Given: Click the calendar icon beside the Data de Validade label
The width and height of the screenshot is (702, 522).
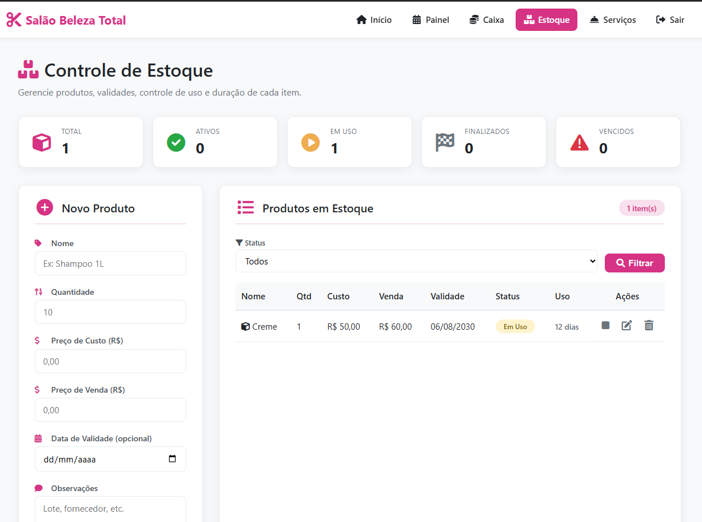Looking at the screenshot, I should [38, 438].
